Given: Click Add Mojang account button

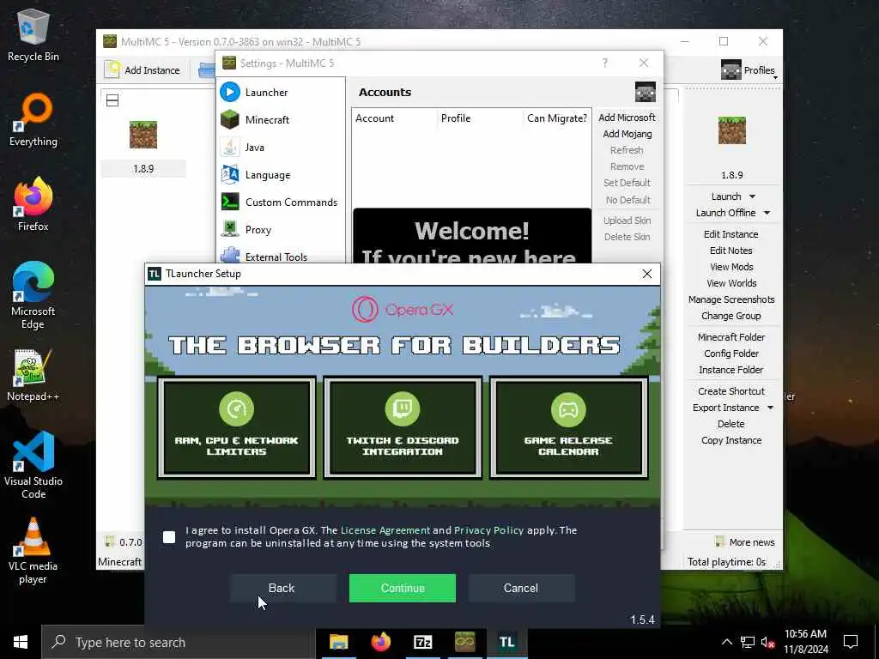Looking at the screenshot, I should tap(627, 134).
